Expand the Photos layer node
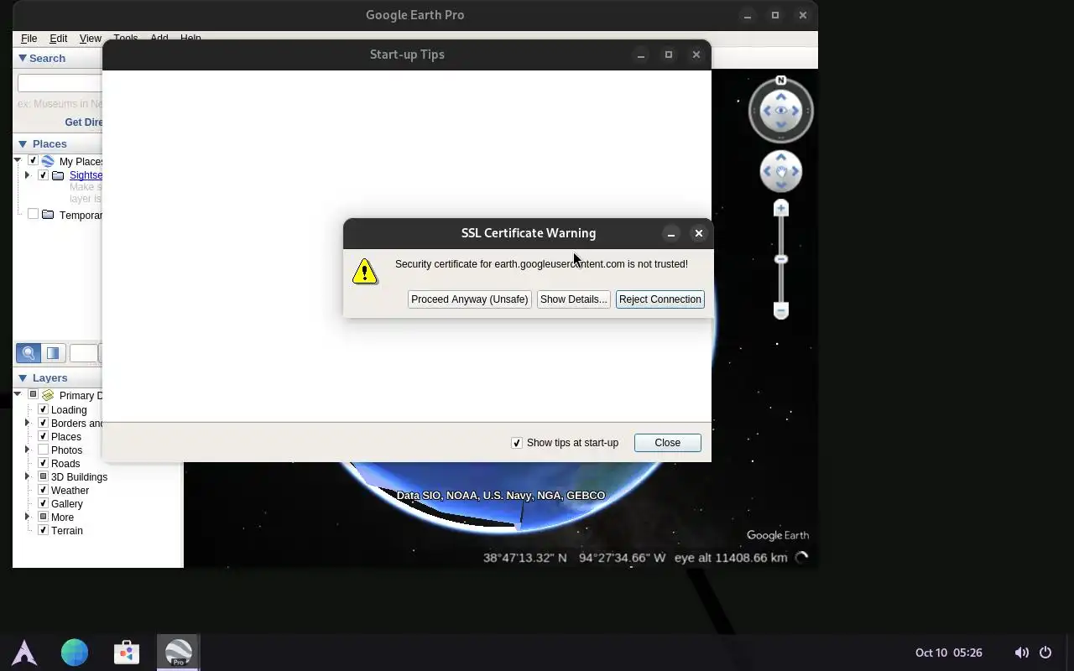1074x671 pixels. tap(28, 450)
